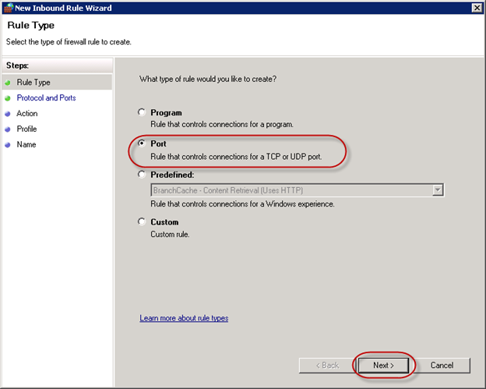Open Learn more about rule types link
This screenshot has width=486, height=389.
coord(184,318)
